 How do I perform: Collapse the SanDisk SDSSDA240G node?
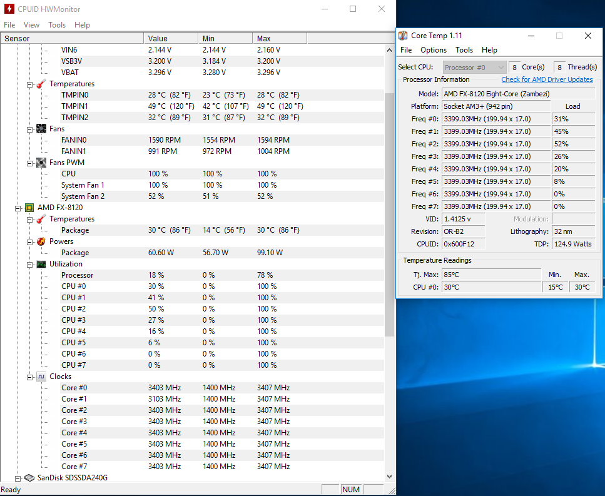click(x=18, y=478)
